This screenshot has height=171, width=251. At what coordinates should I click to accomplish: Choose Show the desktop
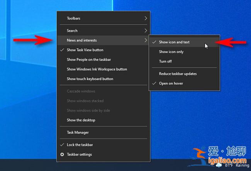(x=103, y=120)
